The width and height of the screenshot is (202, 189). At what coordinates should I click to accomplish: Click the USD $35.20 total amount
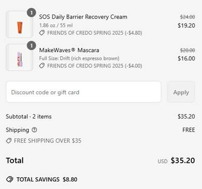click(176, 160)
